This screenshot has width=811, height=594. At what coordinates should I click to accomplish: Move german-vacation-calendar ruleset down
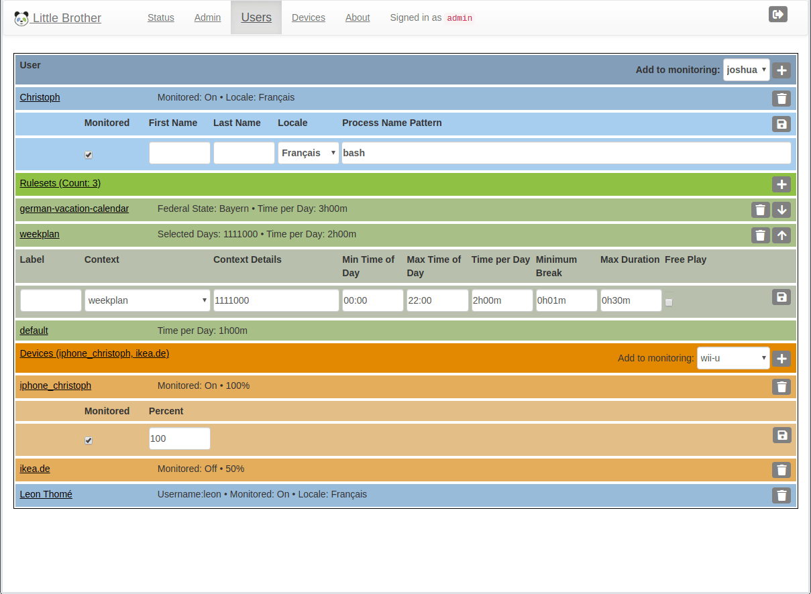[781, 209]
